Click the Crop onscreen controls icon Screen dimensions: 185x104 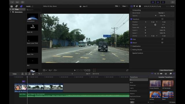tap(162, 39)
